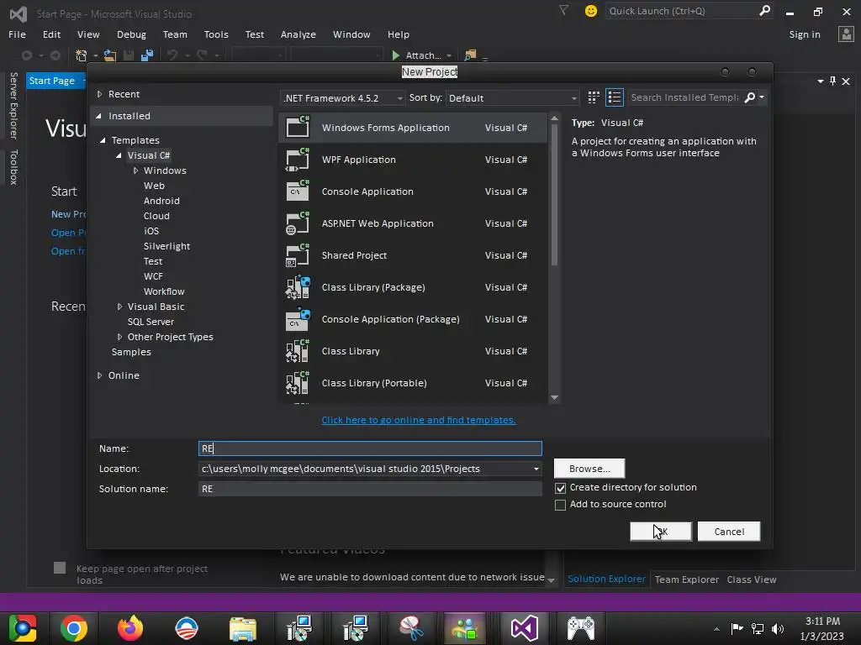Open the online templates link
This screenshot has width=861, height=645.
click(419, 420)
